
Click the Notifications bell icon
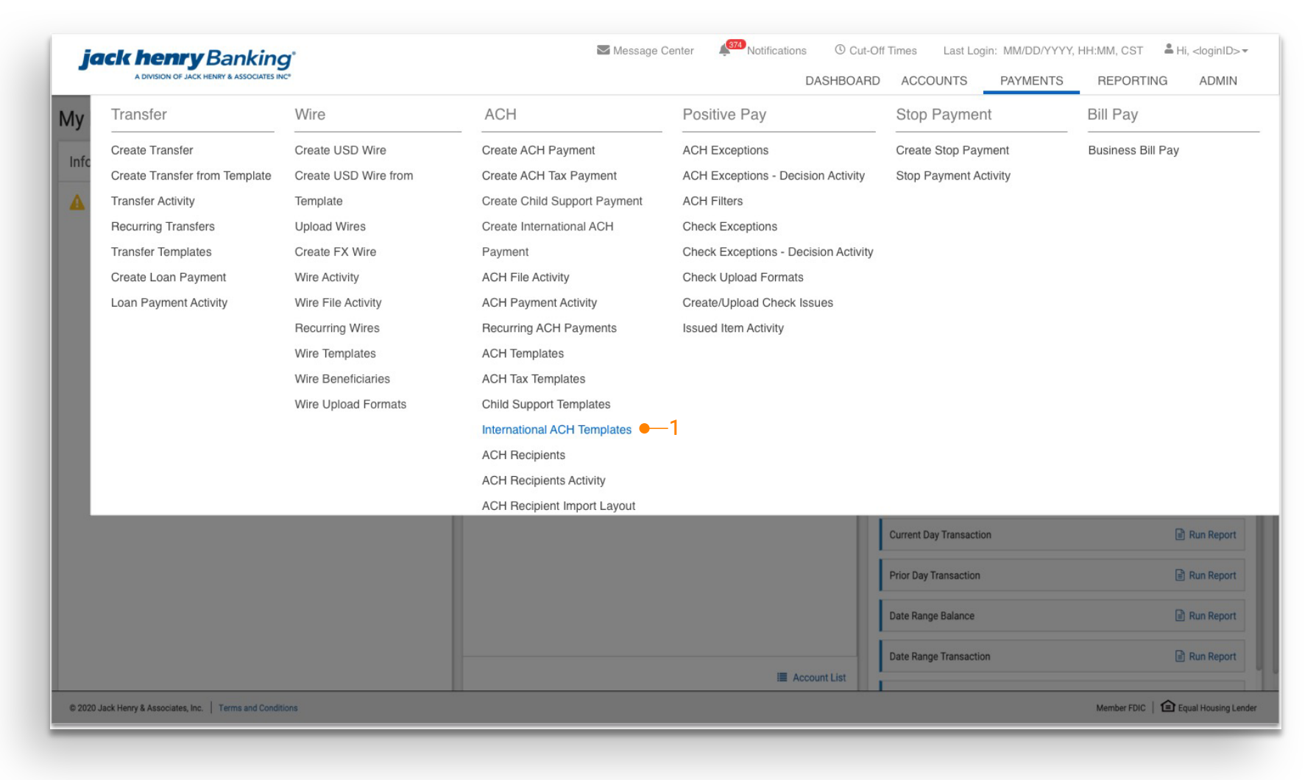pos(724,50)
